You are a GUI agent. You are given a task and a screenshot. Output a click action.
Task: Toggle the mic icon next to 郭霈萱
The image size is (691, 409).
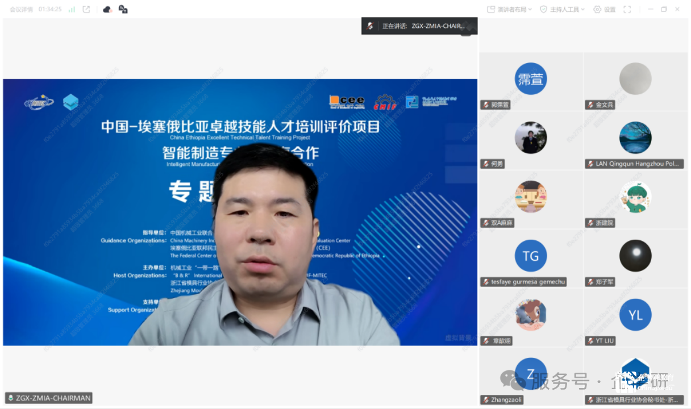click(485, 105)
